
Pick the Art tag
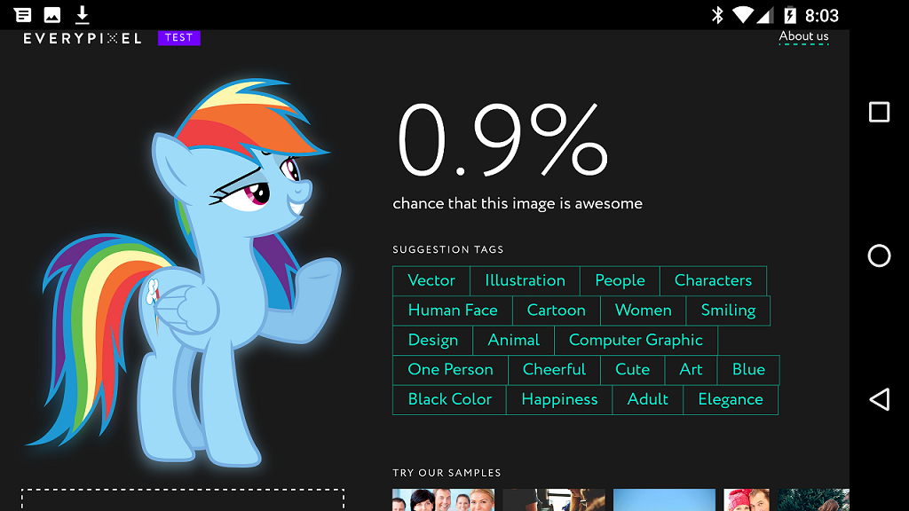coord(691,370)
